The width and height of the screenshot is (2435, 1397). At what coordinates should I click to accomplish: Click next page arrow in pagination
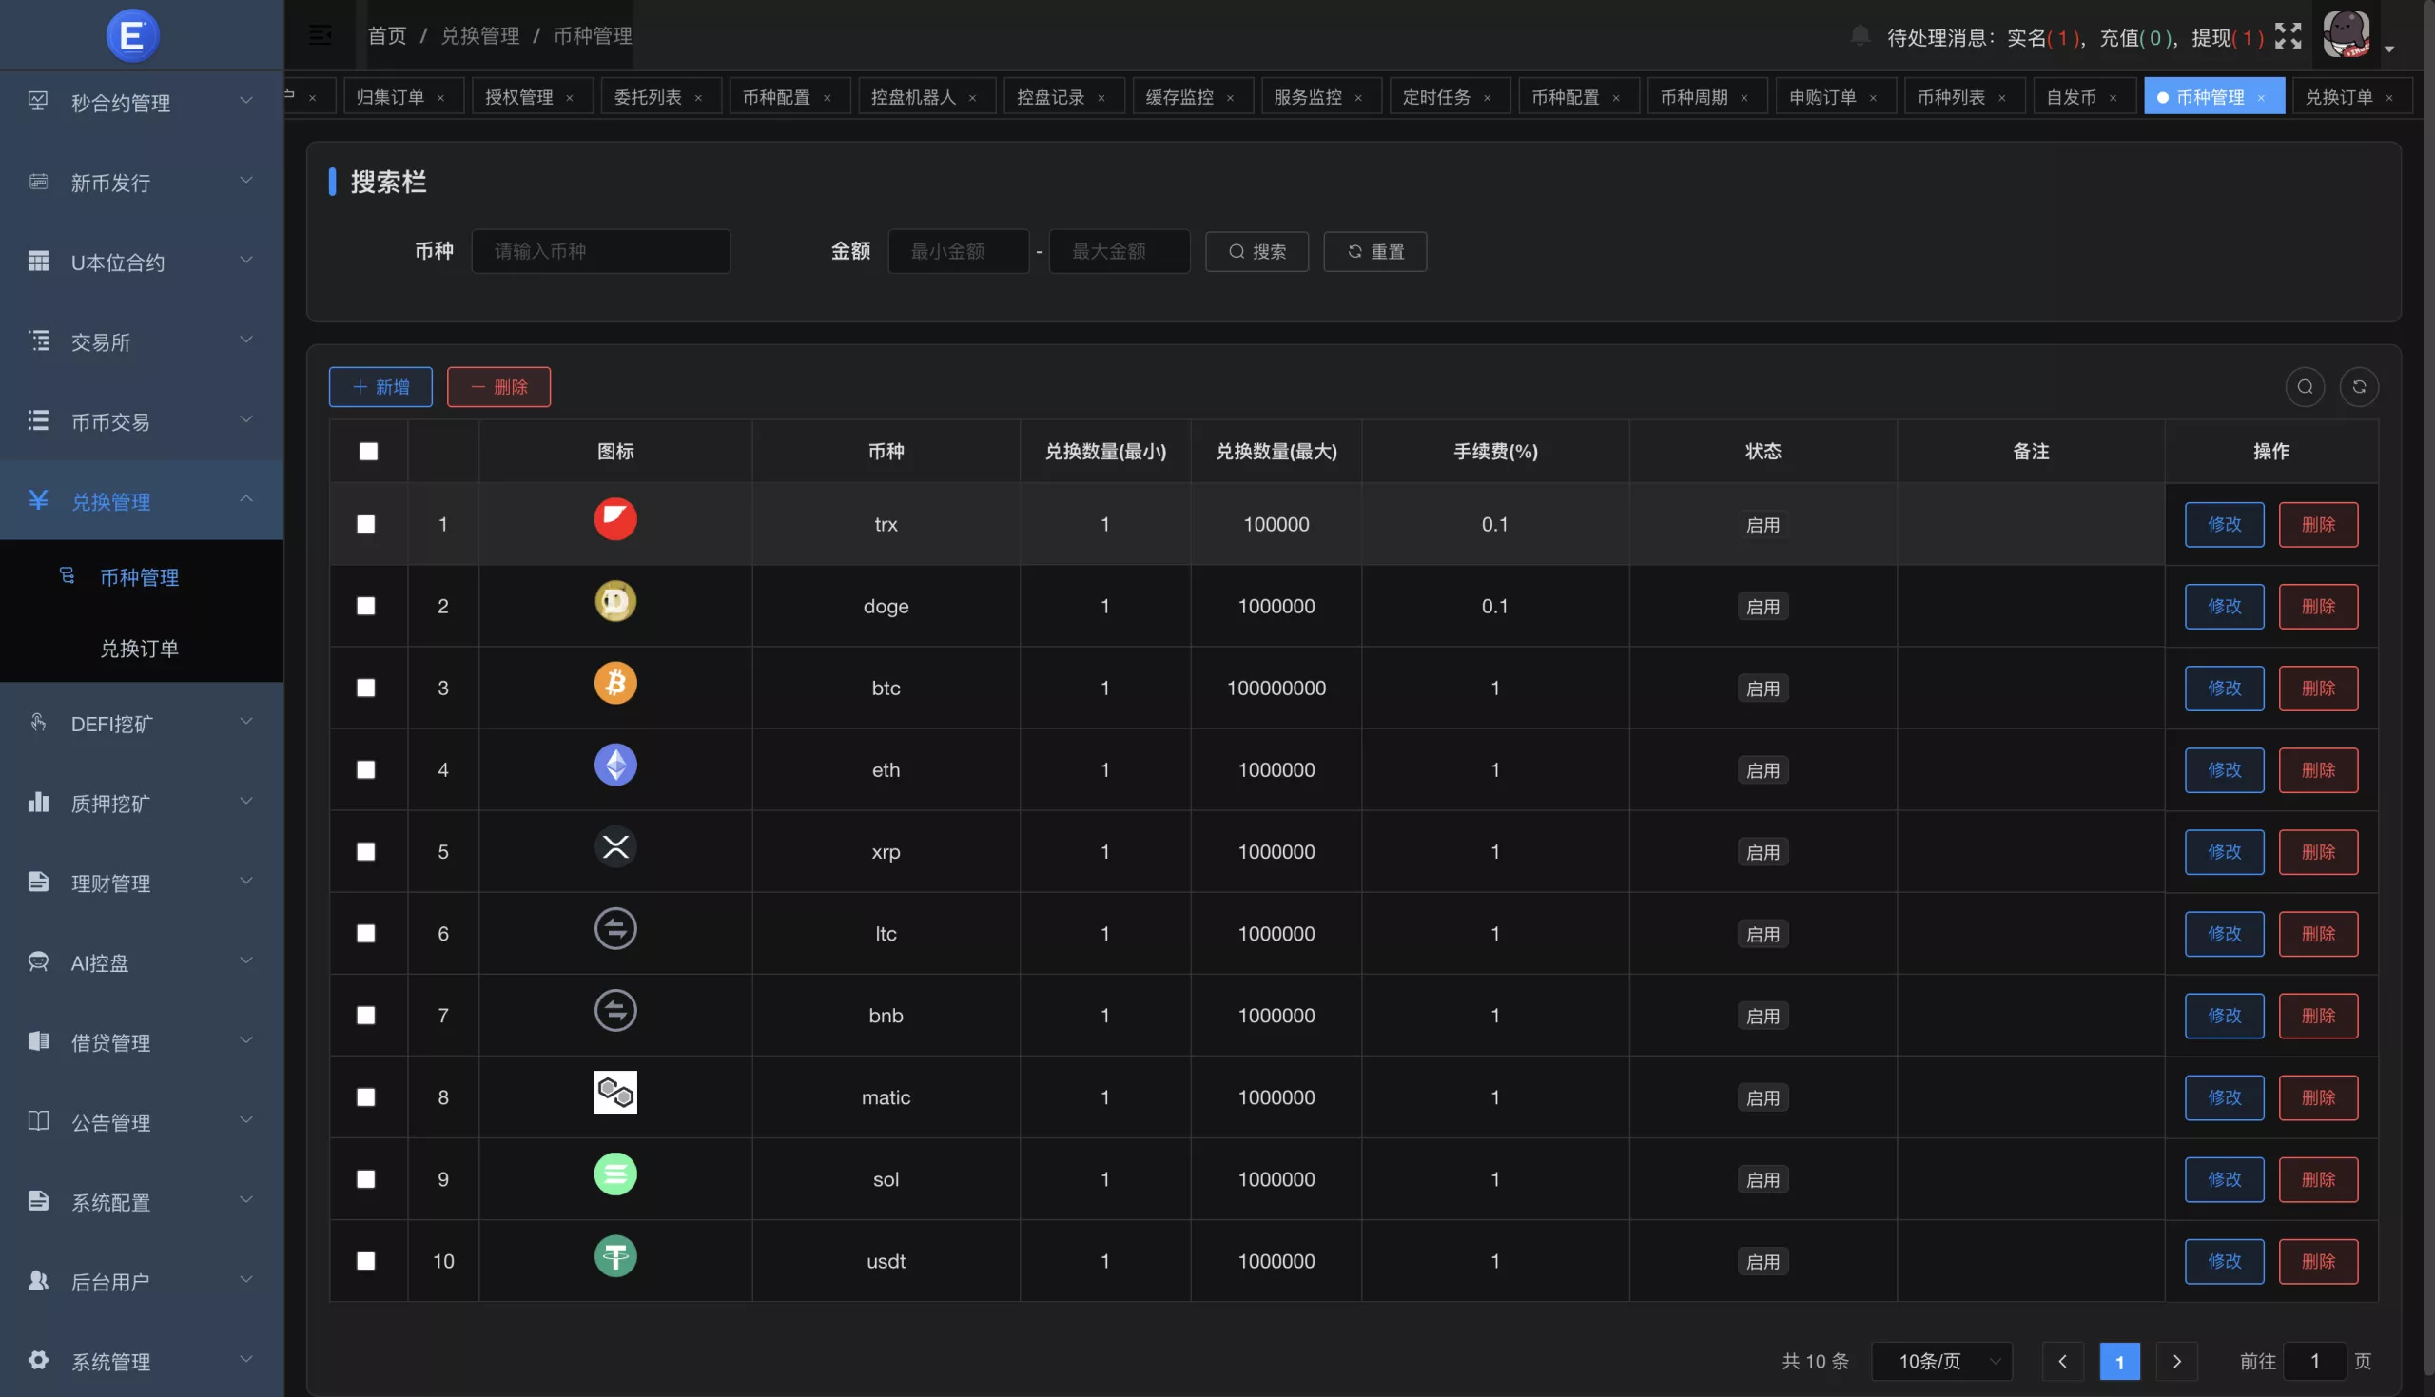pos(2177,1361)
